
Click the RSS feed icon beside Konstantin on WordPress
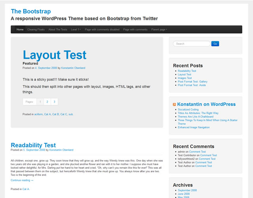(174, 105)
